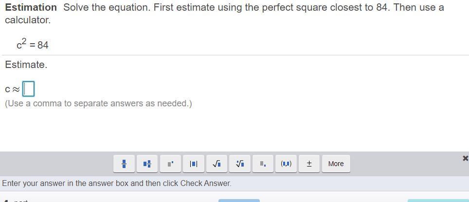Click the answer box after c ≈
The height and width of the screenshot is (202, 469).
coord(29,89)
